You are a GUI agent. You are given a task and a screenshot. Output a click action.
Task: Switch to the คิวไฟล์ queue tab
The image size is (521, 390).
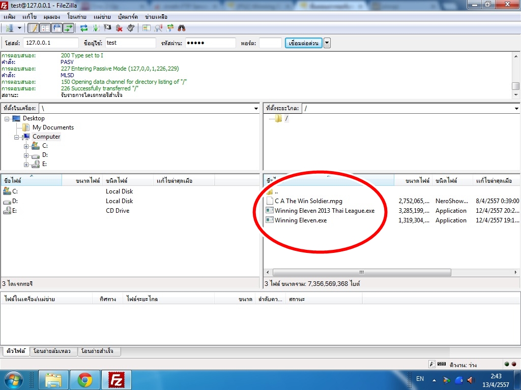[x=16, y=351]
